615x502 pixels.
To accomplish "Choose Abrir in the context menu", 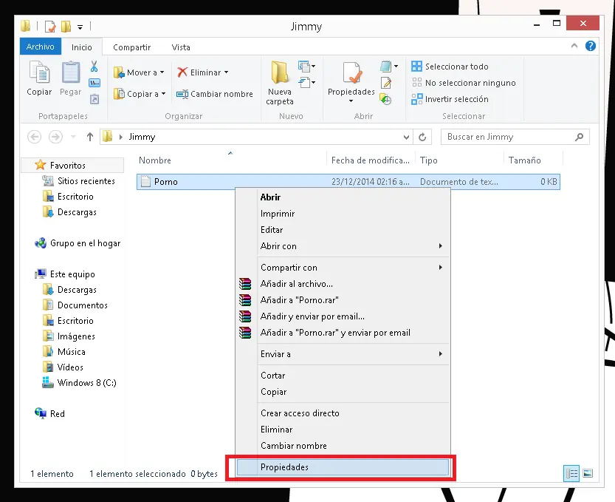I will point(343,197).
